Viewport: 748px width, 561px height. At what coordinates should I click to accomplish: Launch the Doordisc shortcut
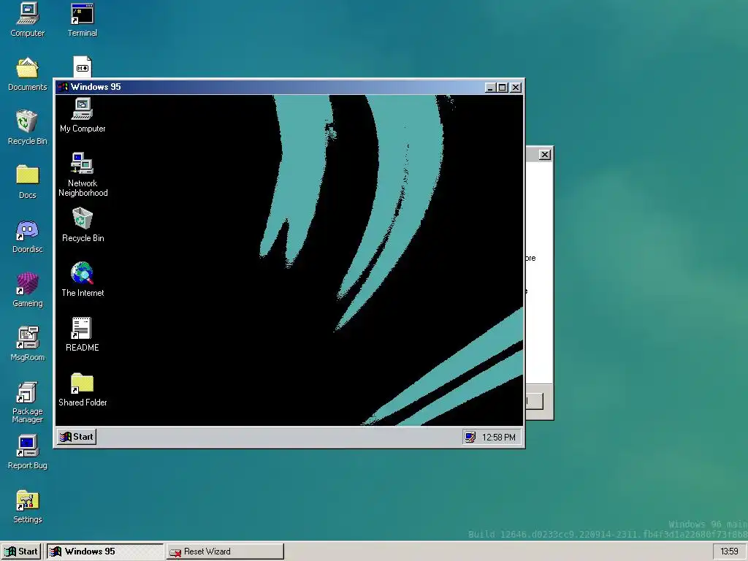click(27, 236)
